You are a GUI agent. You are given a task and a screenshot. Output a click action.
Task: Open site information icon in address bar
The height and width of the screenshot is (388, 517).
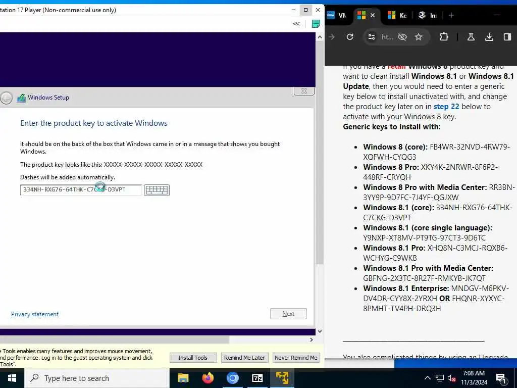[371, 37]
